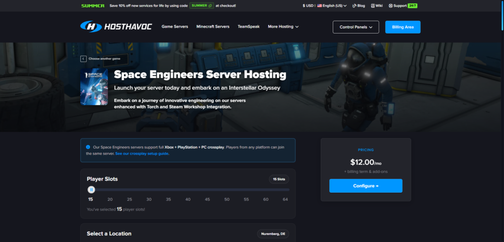The height and width of the screenshot is (242, 504).
Task: Open the 24/7 Support link
Action: 403,5
